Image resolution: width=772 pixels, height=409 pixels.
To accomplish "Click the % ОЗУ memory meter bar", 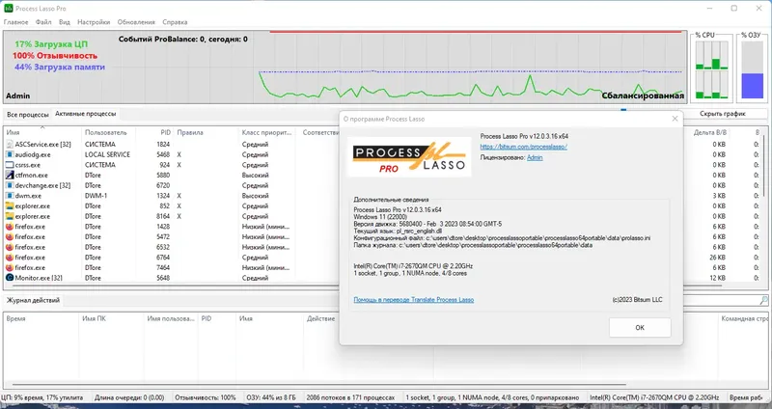I will [753, 69].
